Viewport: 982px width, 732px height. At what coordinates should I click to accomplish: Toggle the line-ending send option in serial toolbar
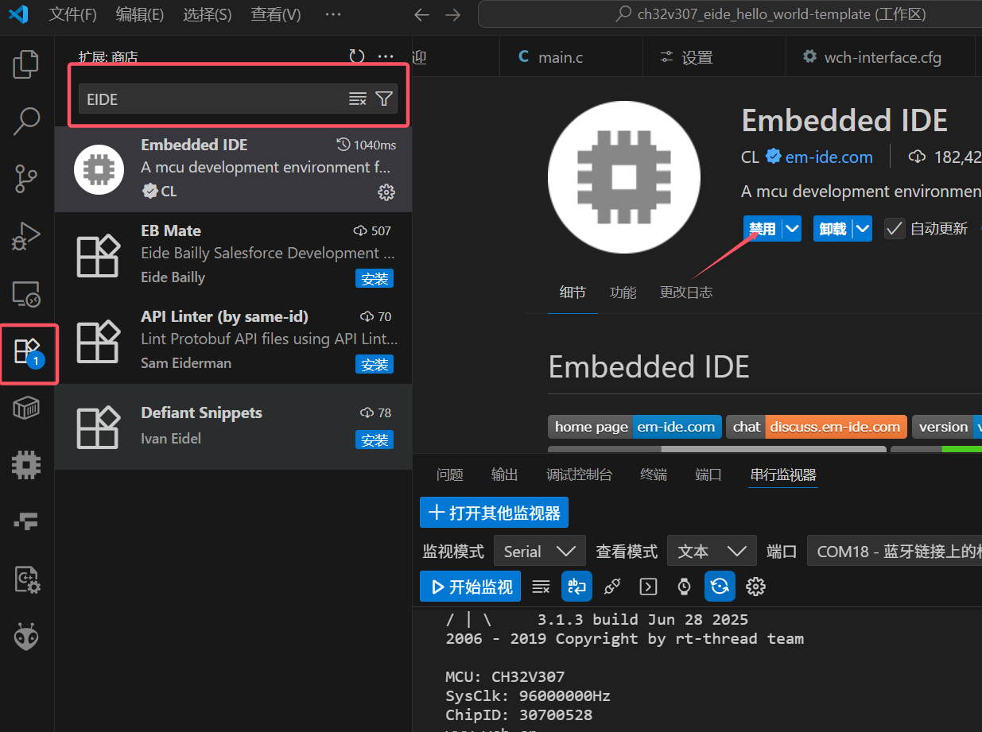pos(576,587)
